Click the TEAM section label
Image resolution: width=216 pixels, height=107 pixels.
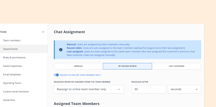click(3, 32)
